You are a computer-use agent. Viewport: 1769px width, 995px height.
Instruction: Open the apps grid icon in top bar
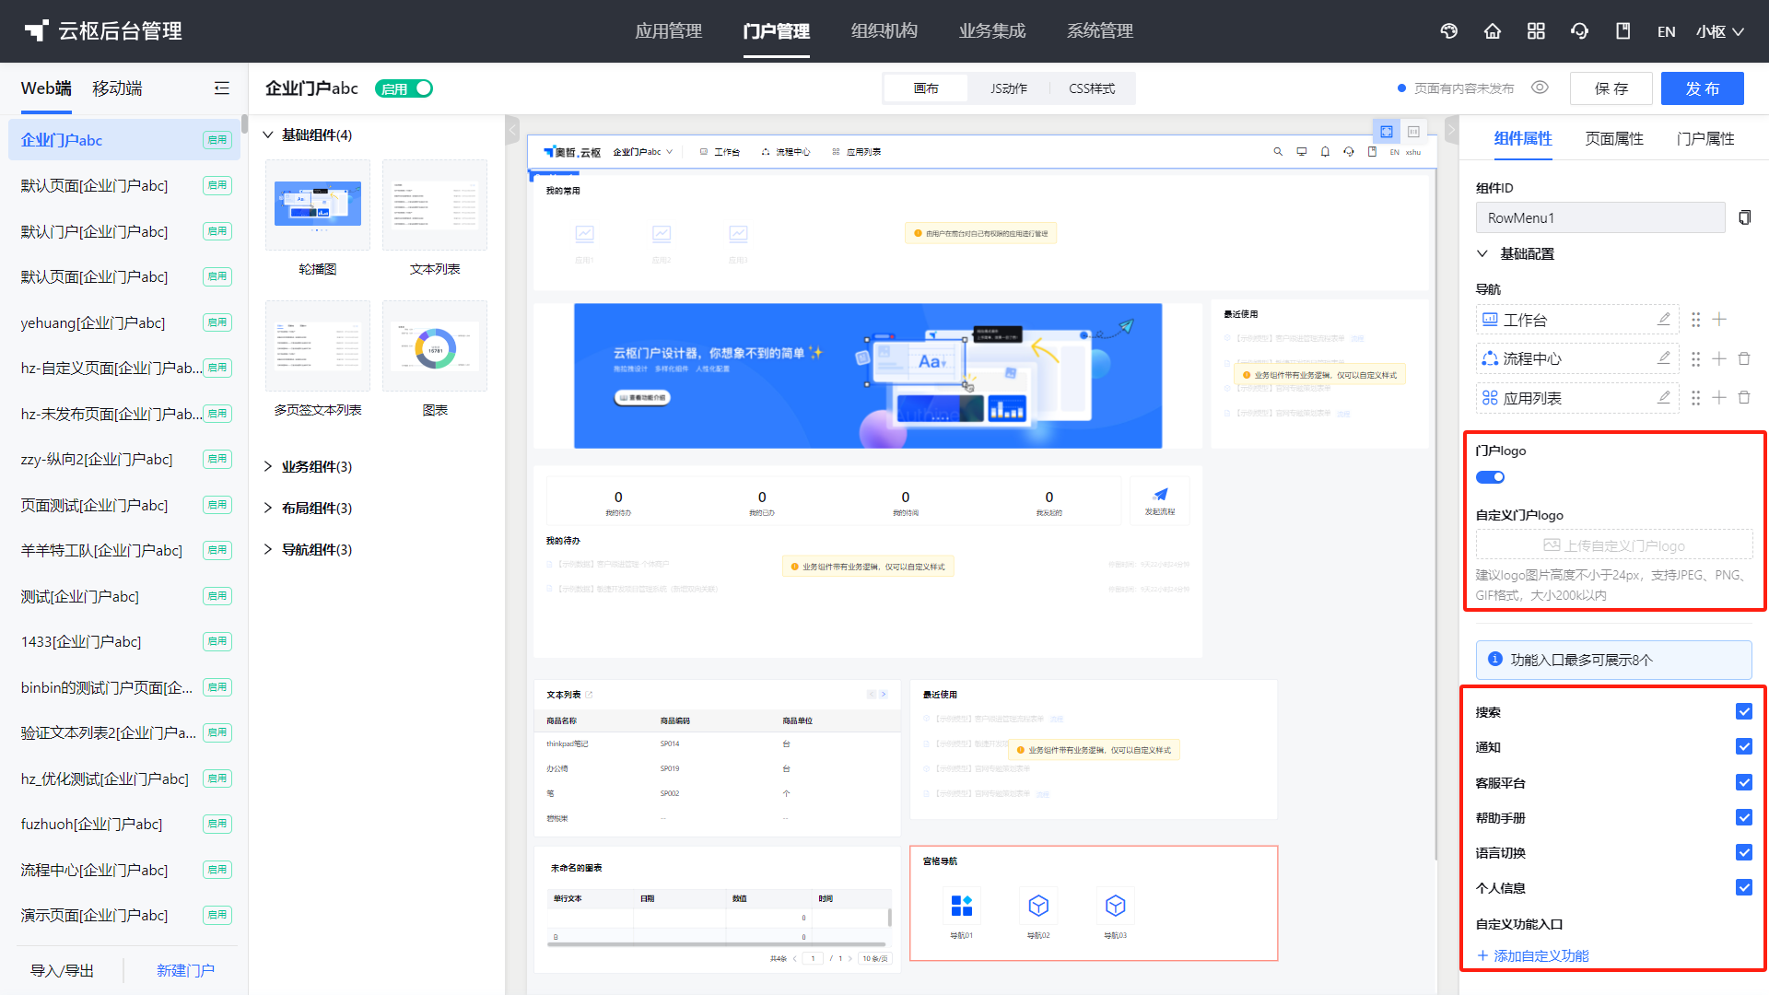[1536, 31]
